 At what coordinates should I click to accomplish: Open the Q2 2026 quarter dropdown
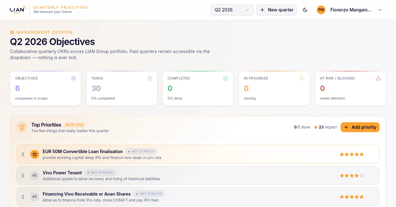(232, 10)
